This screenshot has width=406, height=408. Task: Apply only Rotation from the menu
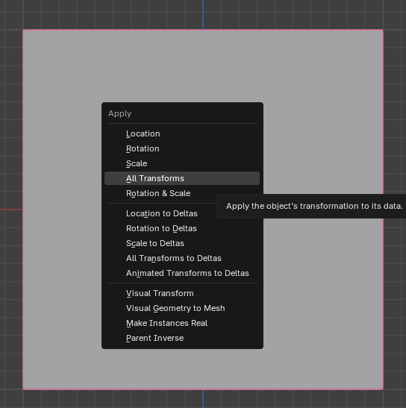tap(182, 148)
